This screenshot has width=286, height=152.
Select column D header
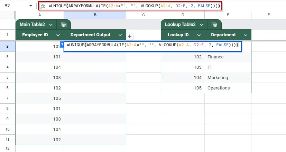coord(183,15)
